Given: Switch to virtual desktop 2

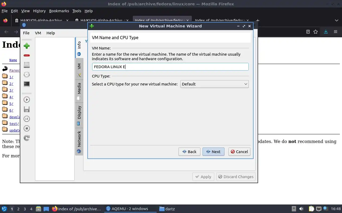Looking at the screenshot, I should [18, 209].
